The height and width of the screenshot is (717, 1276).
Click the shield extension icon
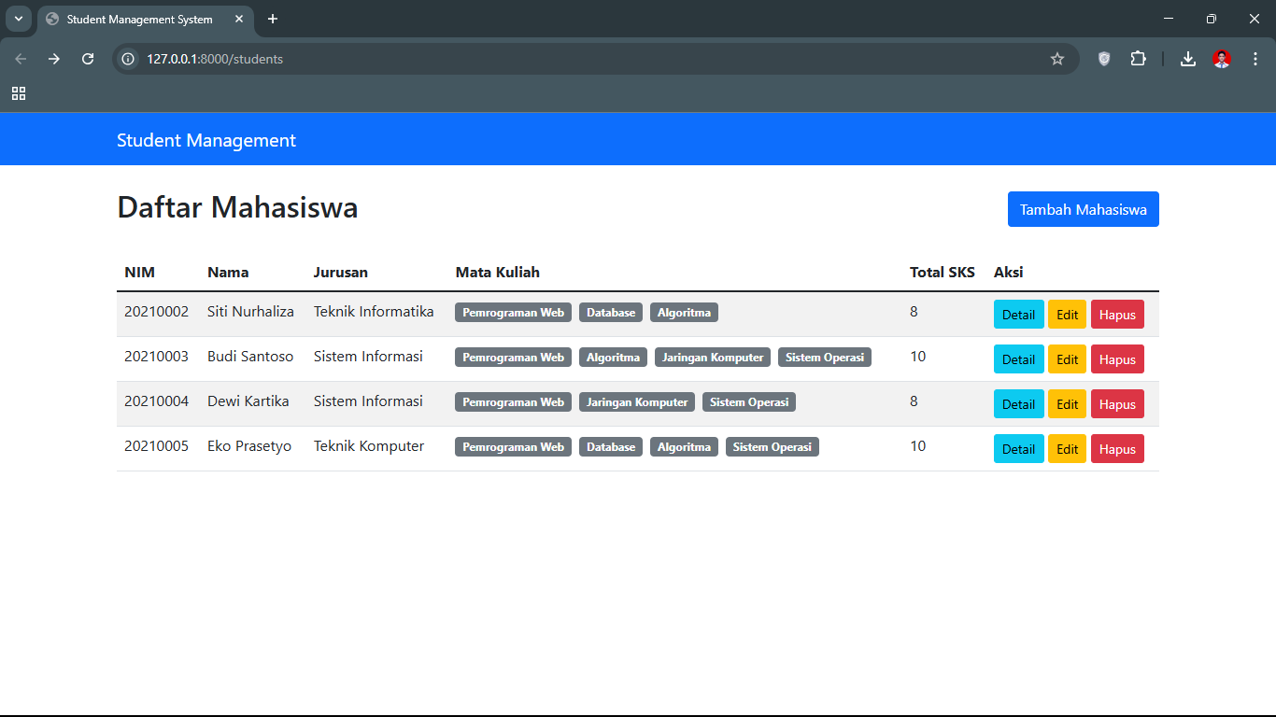[1104, 59]
